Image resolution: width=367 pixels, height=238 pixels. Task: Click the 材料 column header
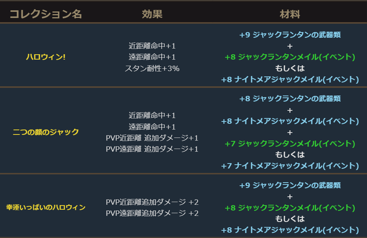point(290,15)
